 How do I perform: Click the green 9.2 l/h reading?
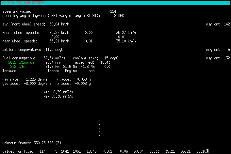[x=18, y=67]
